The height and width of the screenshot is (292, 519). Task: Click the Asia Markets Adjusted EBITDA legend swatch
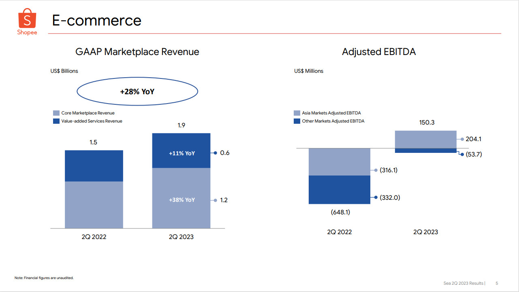[x=297, y=113]
